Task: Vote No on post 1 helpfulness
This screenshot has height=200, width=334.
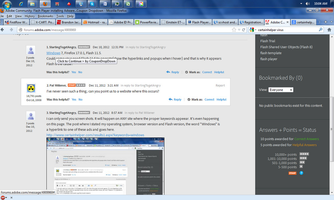Action: [80, 72]
